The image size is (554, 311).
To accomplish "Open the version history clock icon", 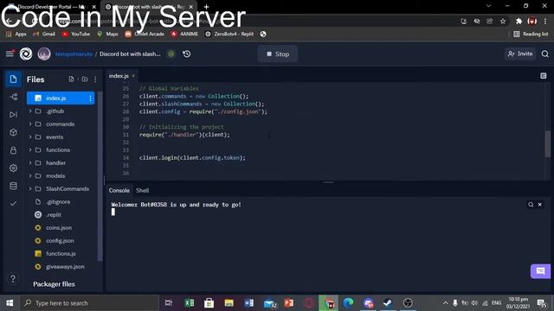I will (187, 54).
